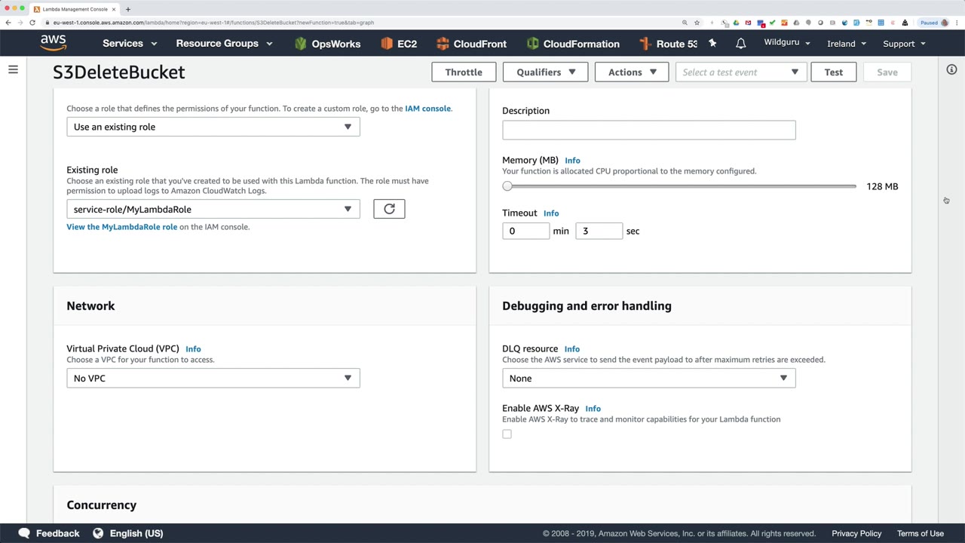The height and width of the screenshot is (543, 965).
Task: Click the Concurrency section heading
Action: [102, 505]
